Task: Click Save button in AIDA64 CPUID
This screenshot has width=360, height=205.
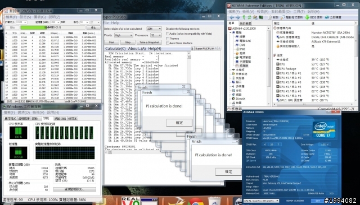Action: [x=318, y=201]
